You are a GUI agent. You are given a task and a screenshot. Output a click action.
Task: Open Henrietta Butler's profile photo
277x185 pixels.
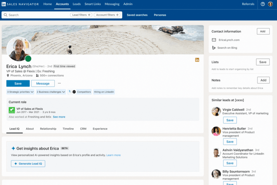coord(216,131)
